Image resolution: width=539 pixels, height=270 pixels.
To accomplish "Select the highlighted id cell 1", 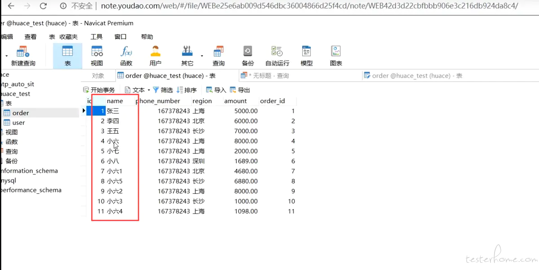I will (96, 111).
